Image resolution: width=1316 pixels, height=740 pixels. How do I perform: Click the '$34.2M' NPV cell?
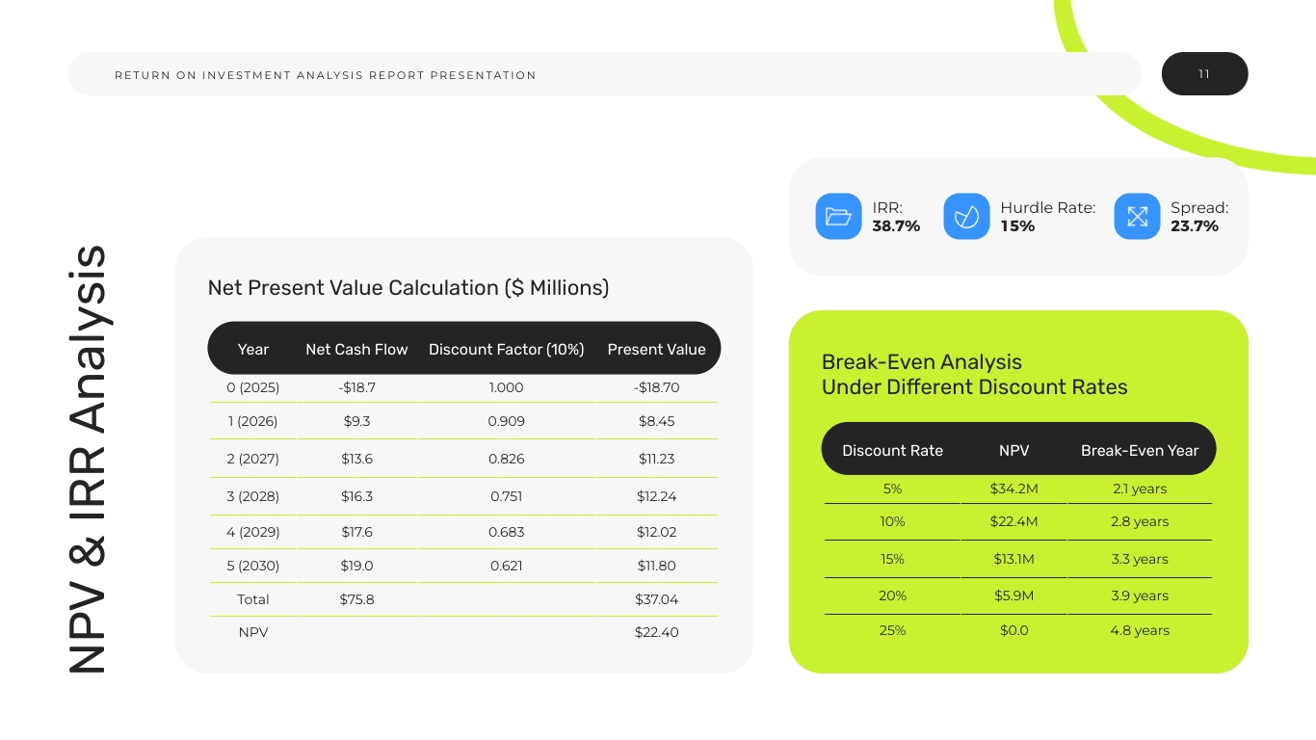[1014, 489]
